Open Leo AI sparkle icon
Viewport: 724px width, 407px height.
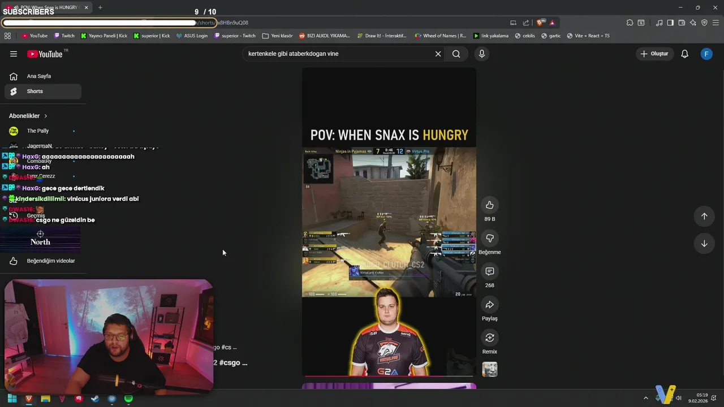pos(693,23)
